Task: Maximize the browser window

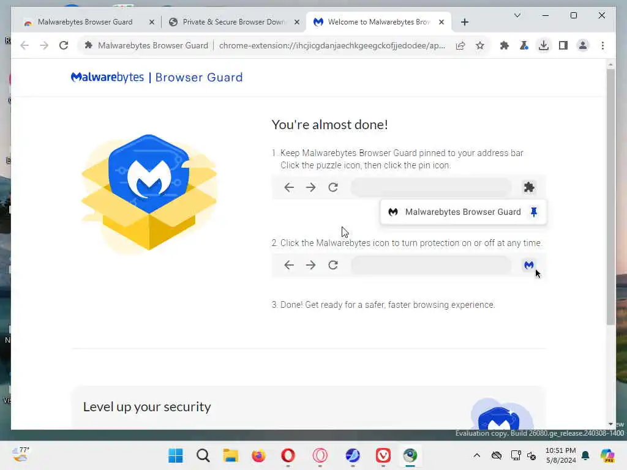Action: click(x=573, y=15)
